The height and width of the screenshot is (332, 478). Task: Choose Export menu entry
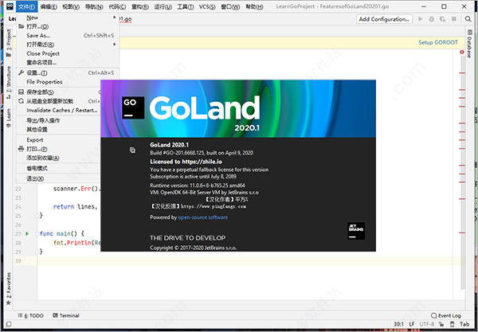pos(58,140)
